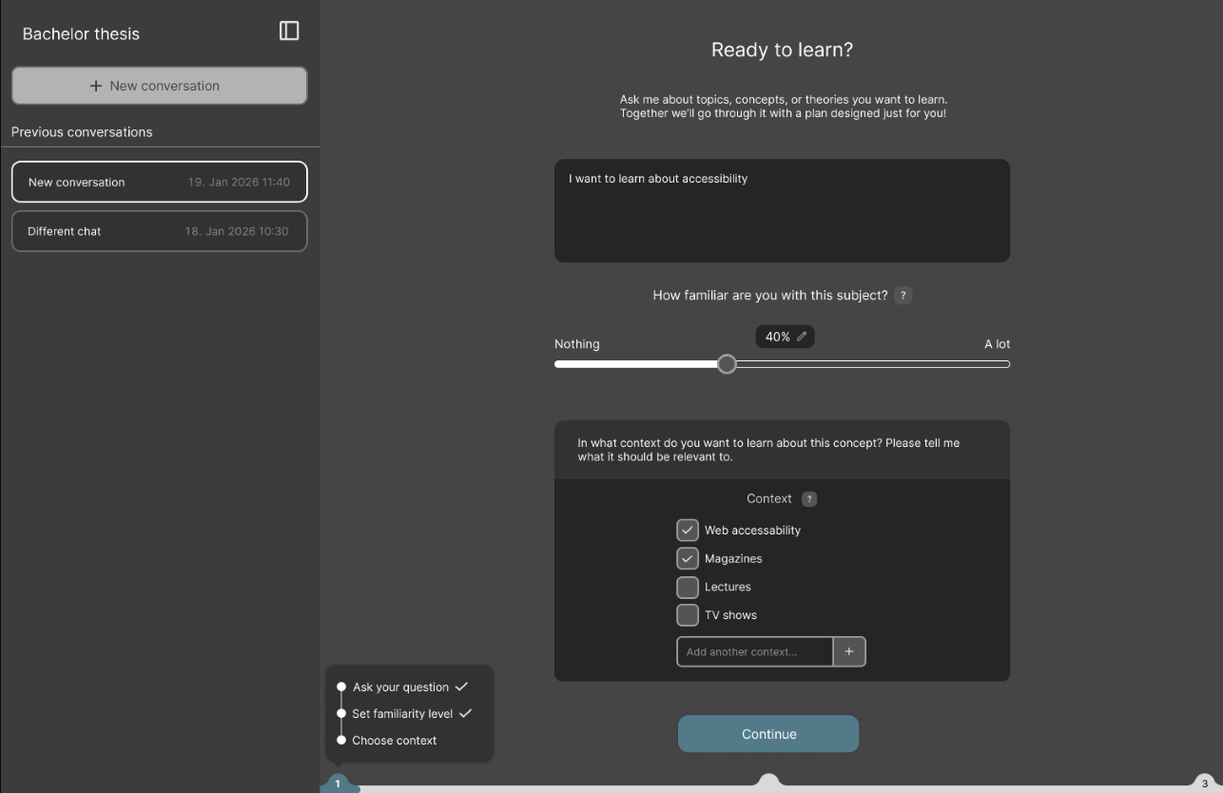Enable the Lectures checkbox
The width and height of the screenshot is (1223, 793).
pos(688,588)
